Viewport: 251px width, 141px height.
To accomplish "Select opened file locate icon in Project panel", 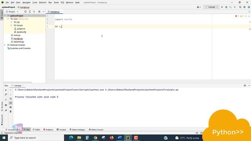I will point(25,12).
